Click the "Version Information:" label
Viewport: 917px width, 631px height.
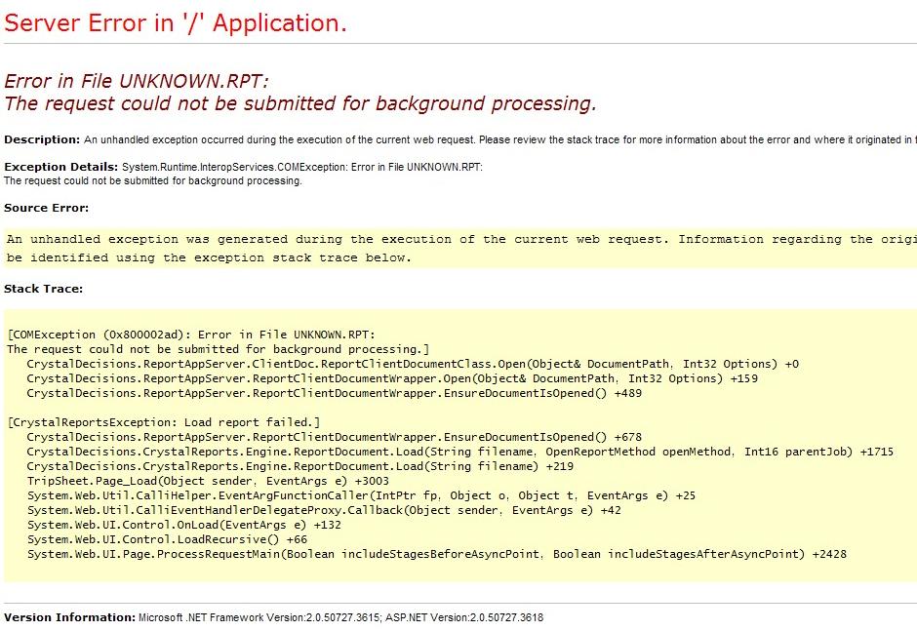pos(69,617)
